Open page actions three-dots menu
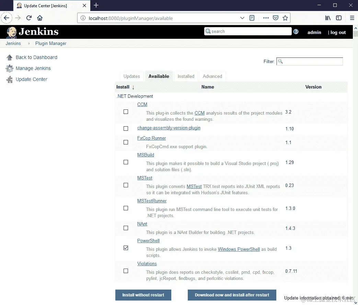Viewport: 358px width, 305px height. pyautogui.click(x=266, y=18)
